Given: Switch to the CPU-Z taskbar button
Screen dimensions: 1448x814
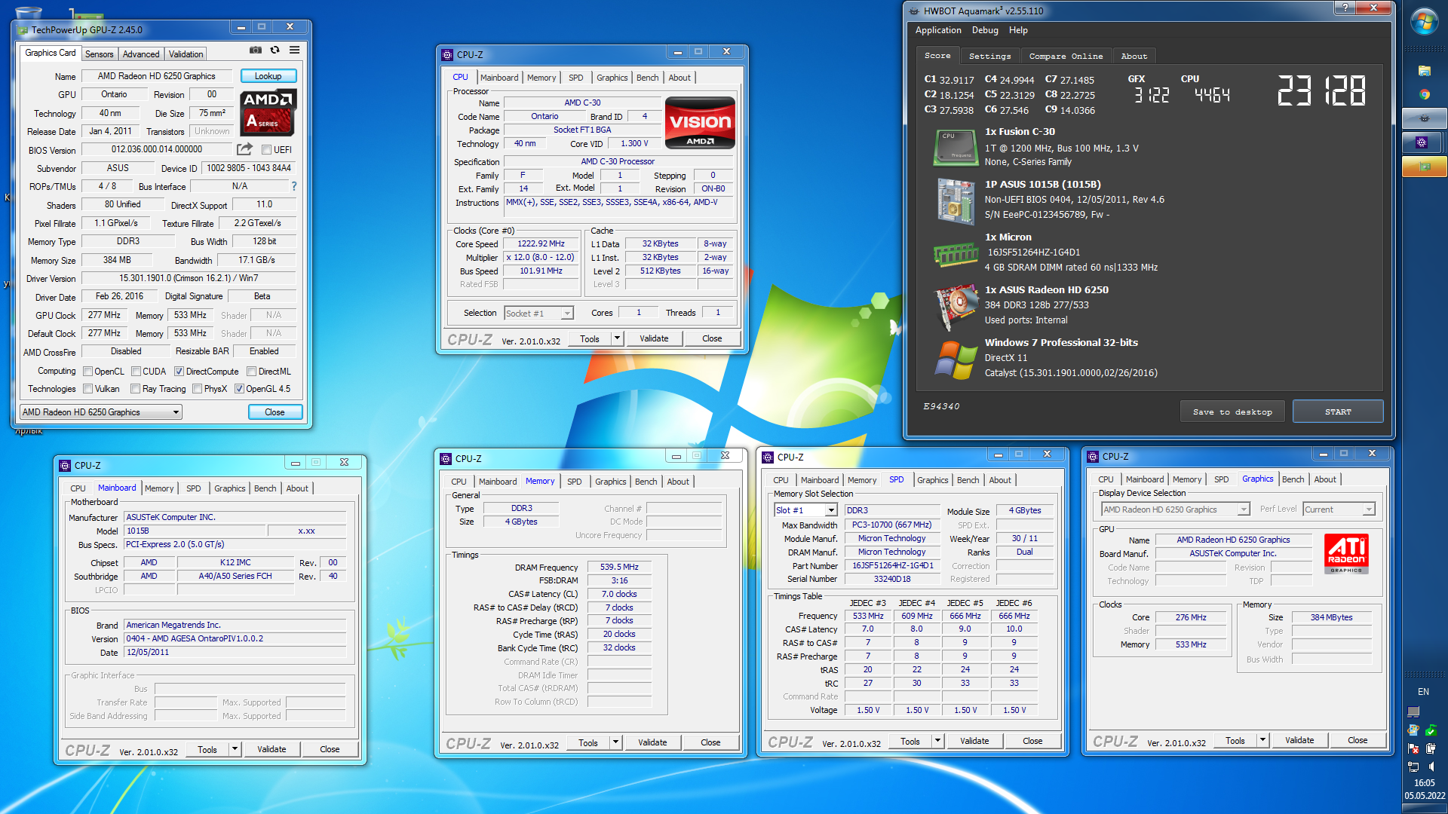Looking at the screenshot, I should point(1424,142).
